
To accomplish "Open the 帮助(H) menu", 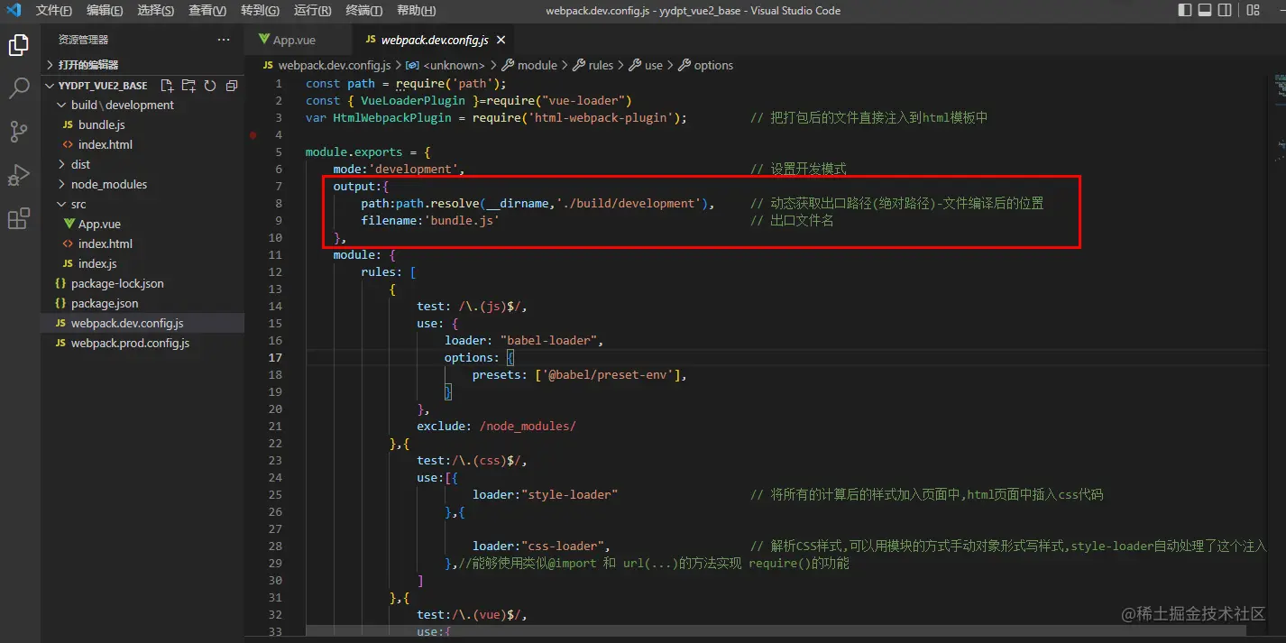I will point(417,11).
